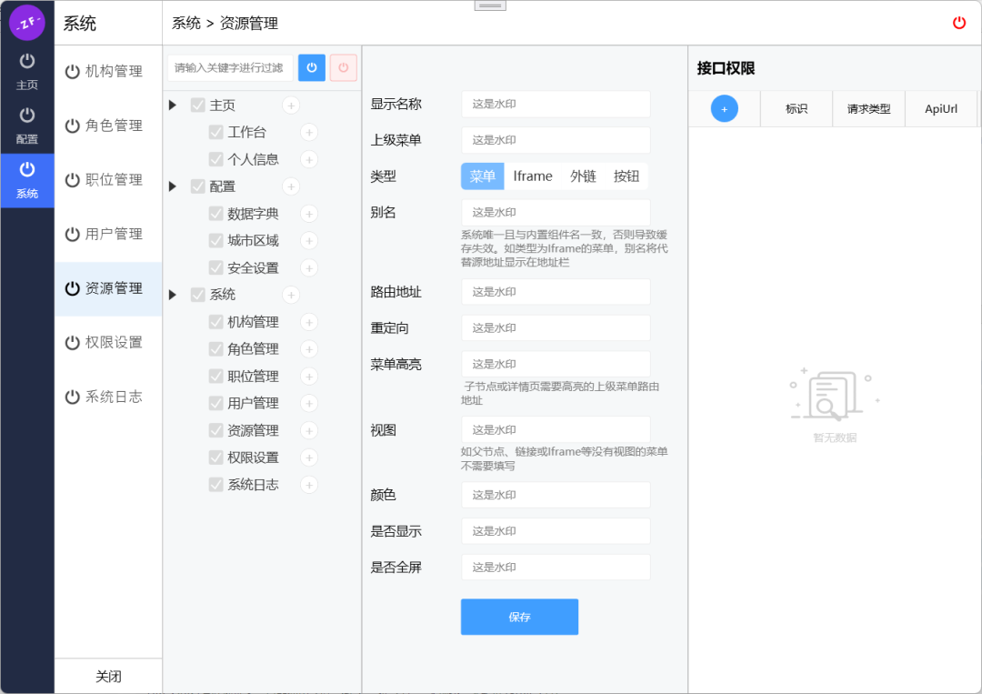Collapse the 主页 tree node arrow

coord(173,106)
